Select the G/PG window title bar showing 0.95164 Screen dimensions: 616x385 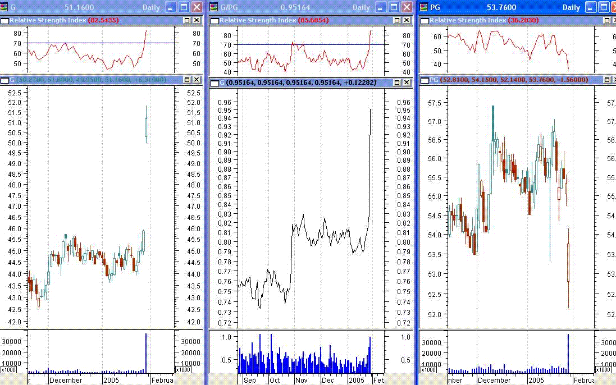coord(311,7)
